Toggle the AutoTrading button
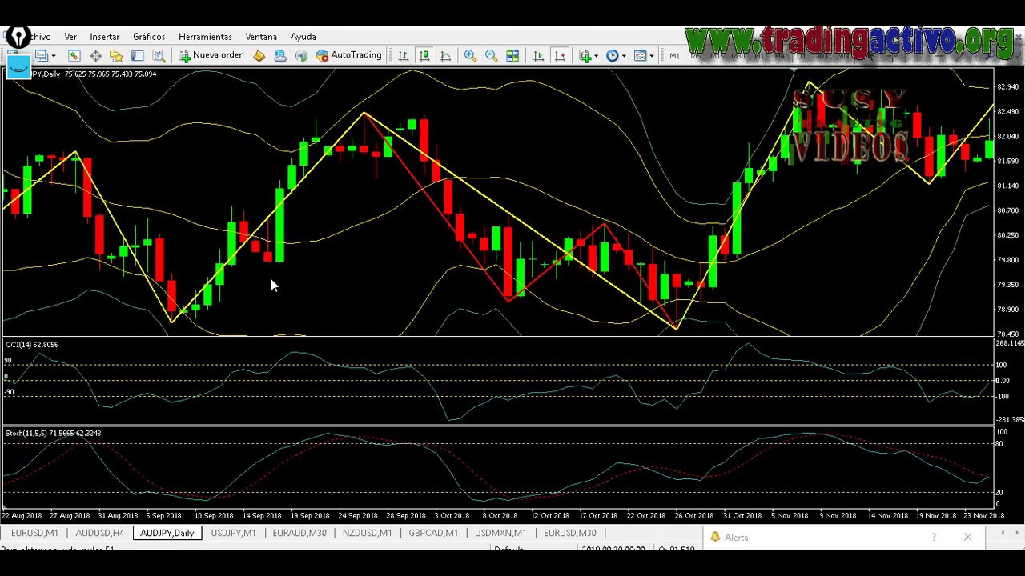 point(348,55)
